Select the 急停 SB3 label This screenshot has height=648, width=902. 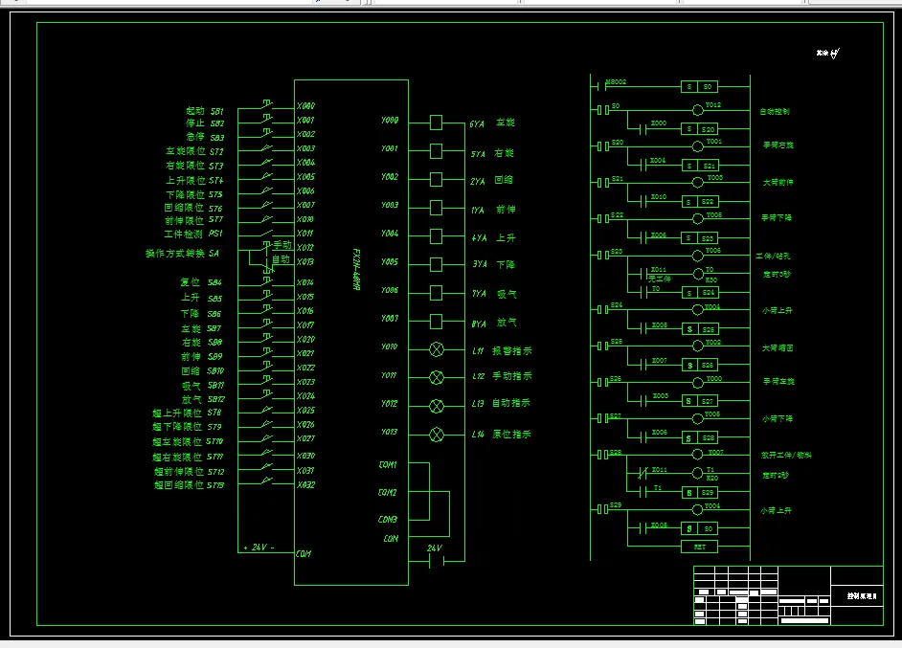pyautogui.click(x=205, y=137)
